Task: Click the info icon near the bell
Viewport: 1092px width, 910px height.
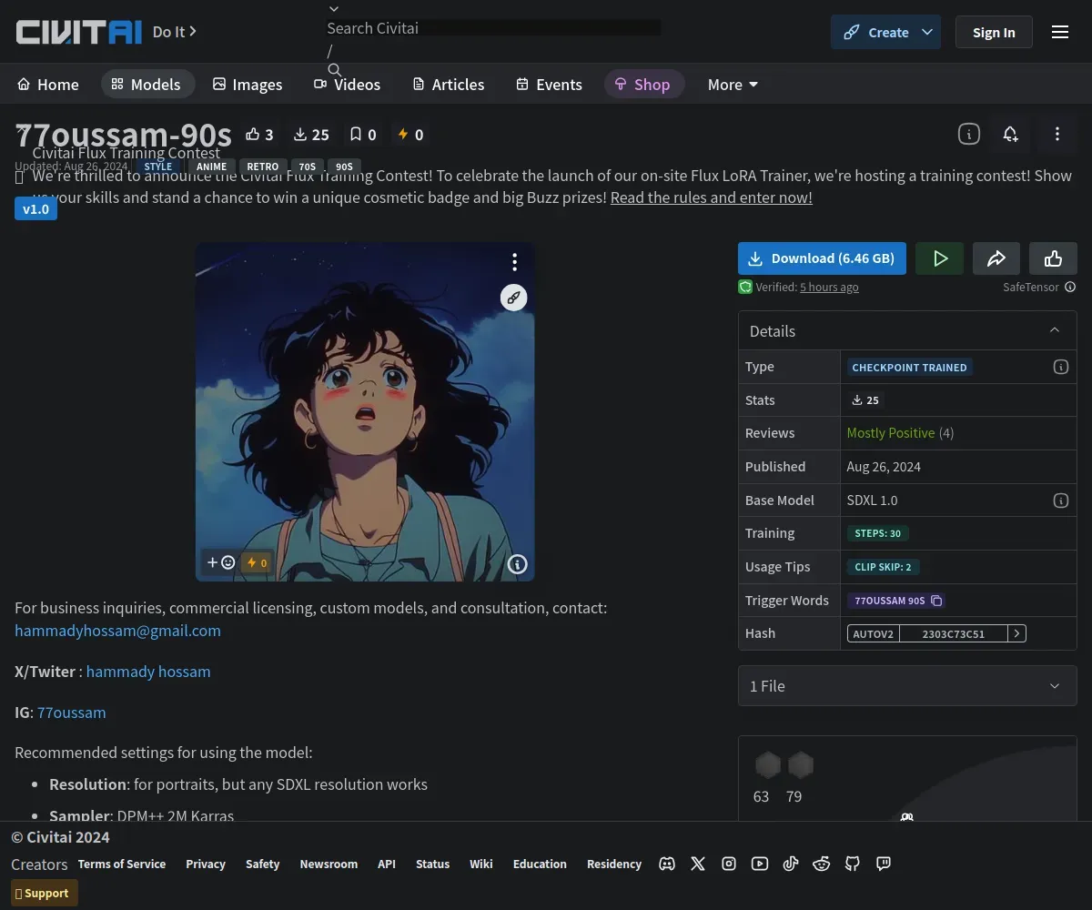Action: click(x=969, y=134)
